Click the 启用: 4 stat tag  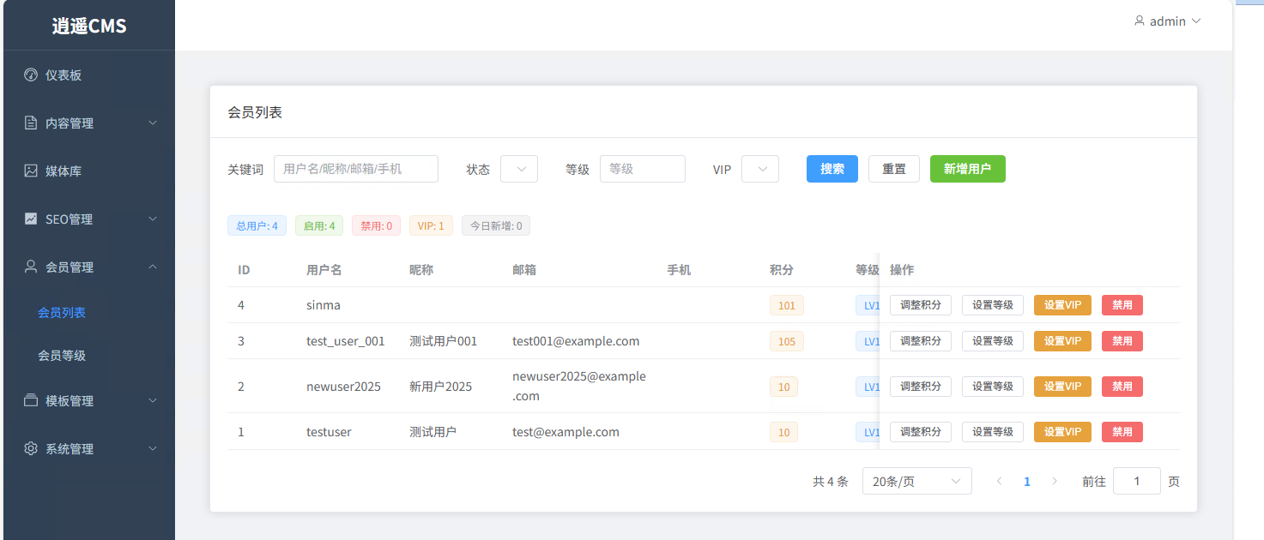(x=319, y=225)
